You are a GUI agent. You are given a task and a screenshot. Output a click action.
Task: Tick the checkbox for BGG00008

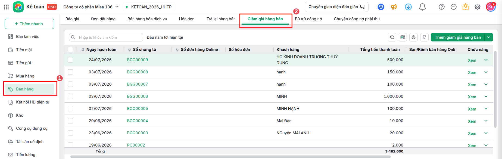pos(70,72)
